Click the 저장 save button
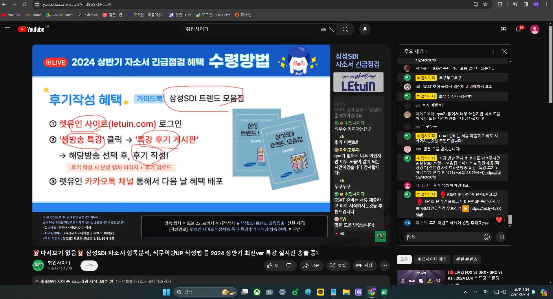 [x=364, y=266]
